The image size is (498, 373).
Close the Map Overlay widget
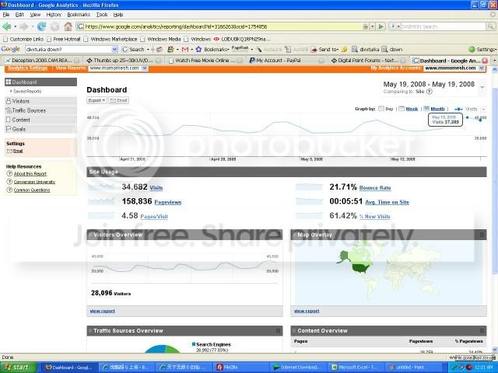pyautogui.click(x=482, y=235)
